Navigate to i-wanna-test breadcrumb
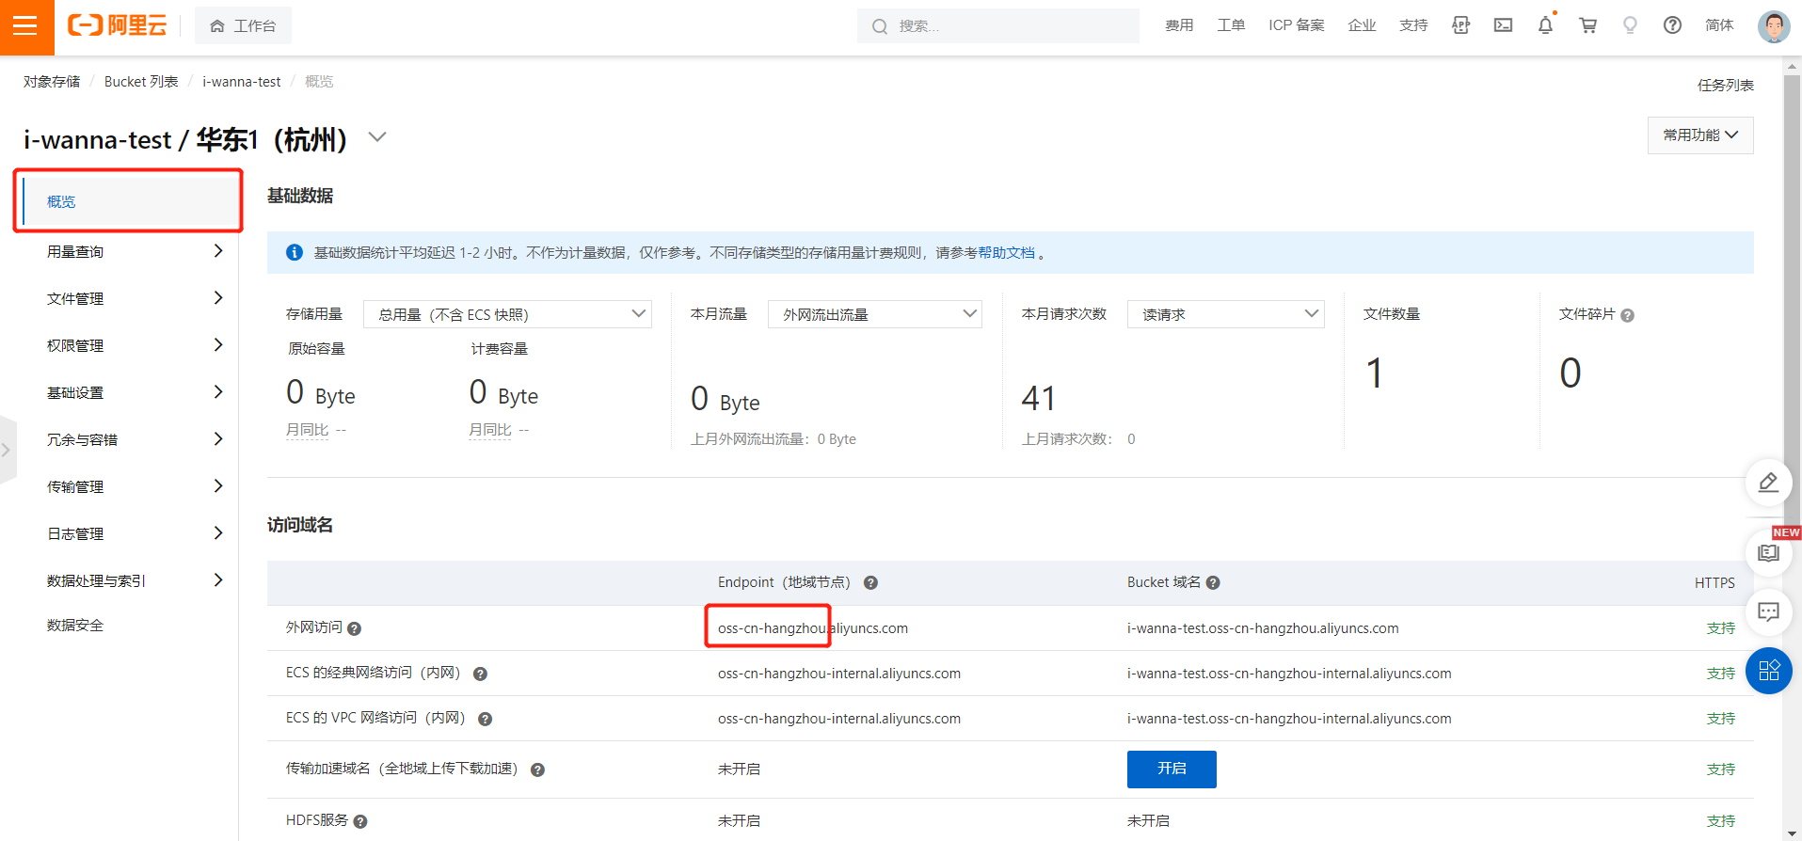This screenshot has height=841, width=1802. click(x=242, y=82)
